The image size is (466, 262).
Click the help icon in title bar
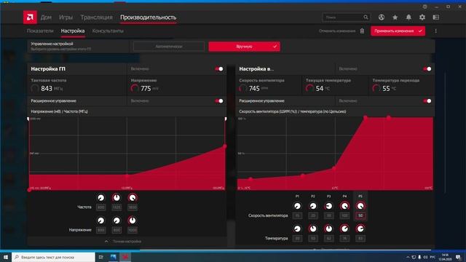pyautogui.click(x=425, y=7)
